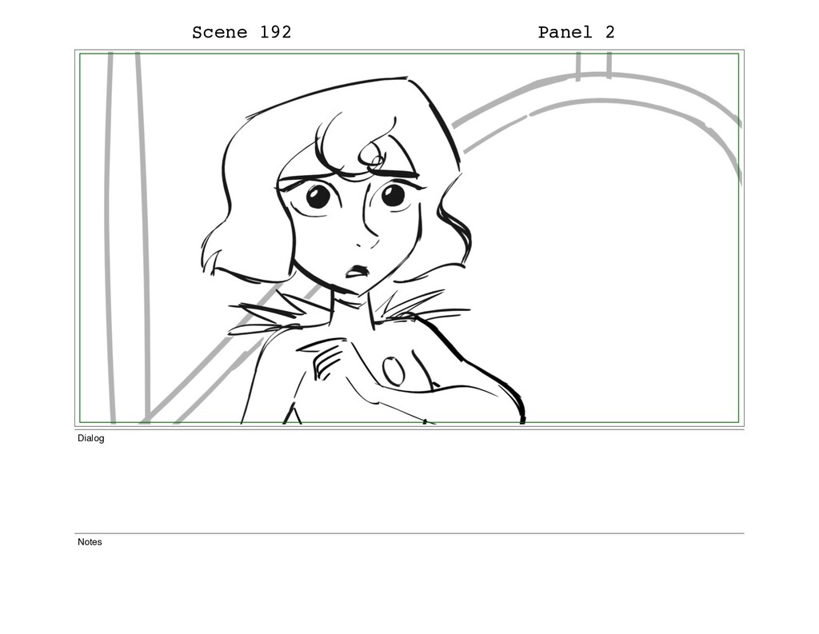The height and width of the screenshot is (634, 819).
Task: Select the "Notes" section label
Action: (90, 542)
